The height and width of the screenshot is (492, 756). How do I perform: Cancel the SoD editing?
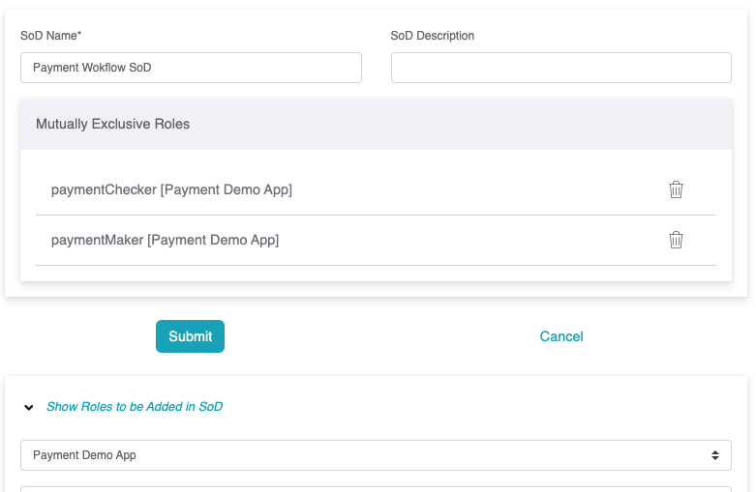coord(561,336)
